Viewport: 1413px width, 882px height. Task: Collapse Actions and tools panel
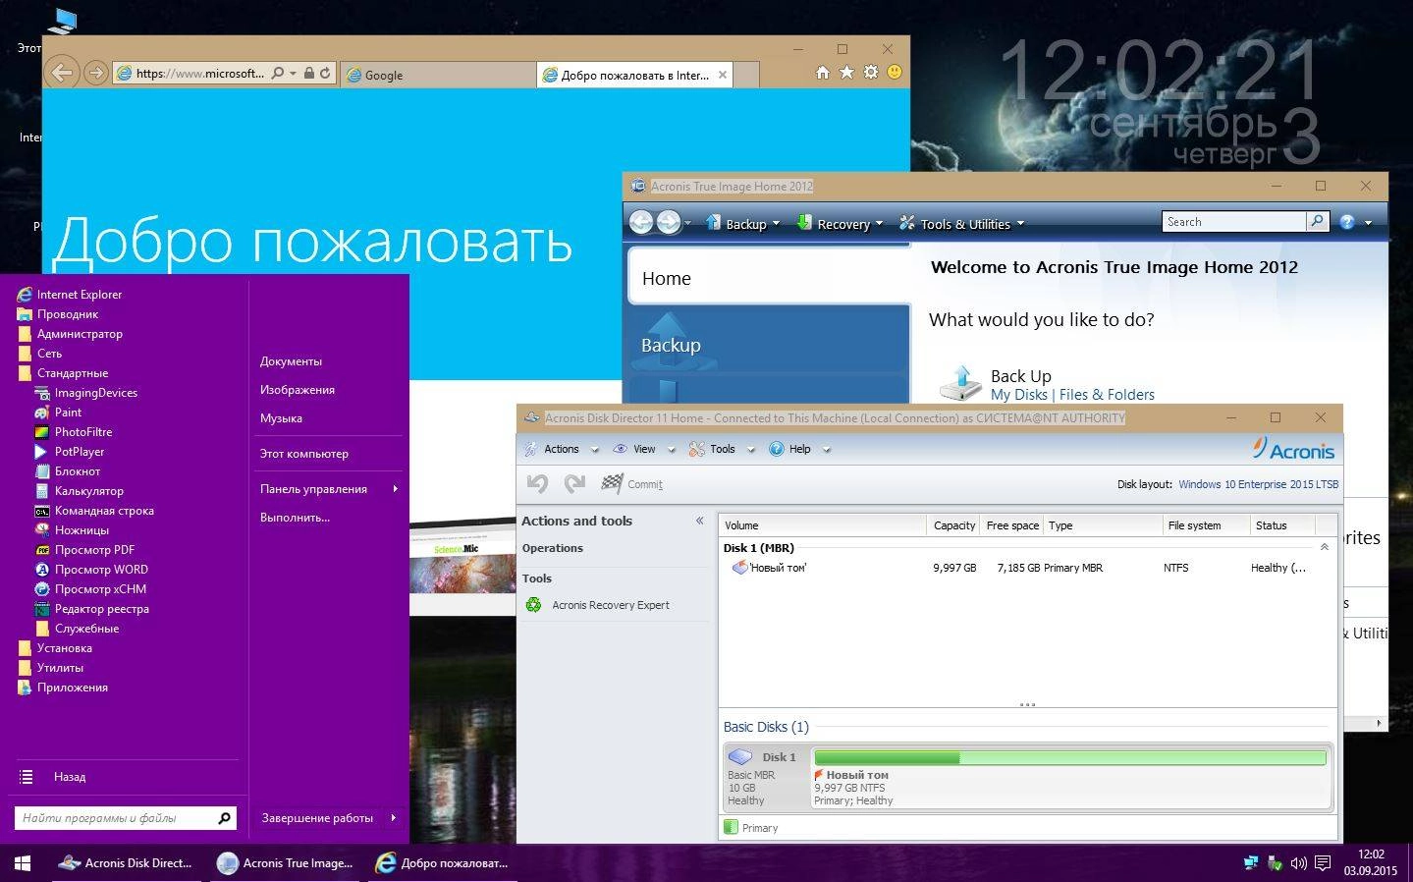click(700, 521)
